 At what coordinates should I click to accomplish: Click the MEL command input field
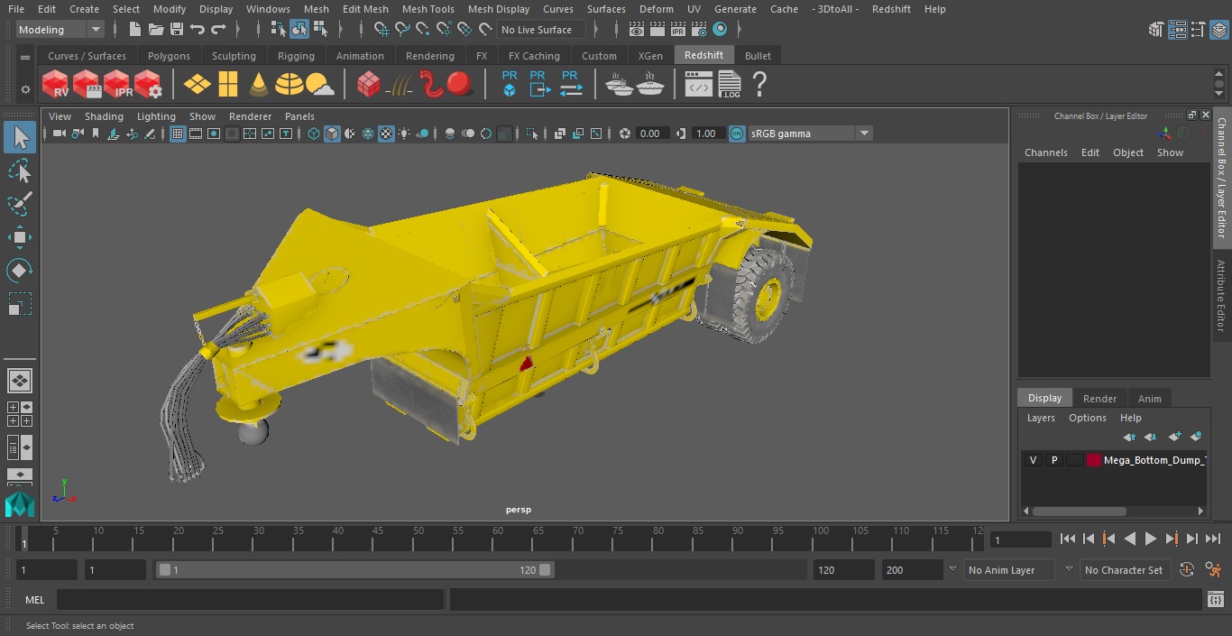(x=250, y=600)
